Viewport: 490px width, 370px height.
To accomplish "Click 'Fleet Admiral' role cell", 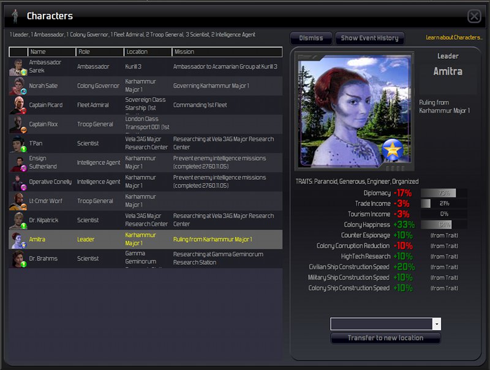I will [x=93, y=105].
